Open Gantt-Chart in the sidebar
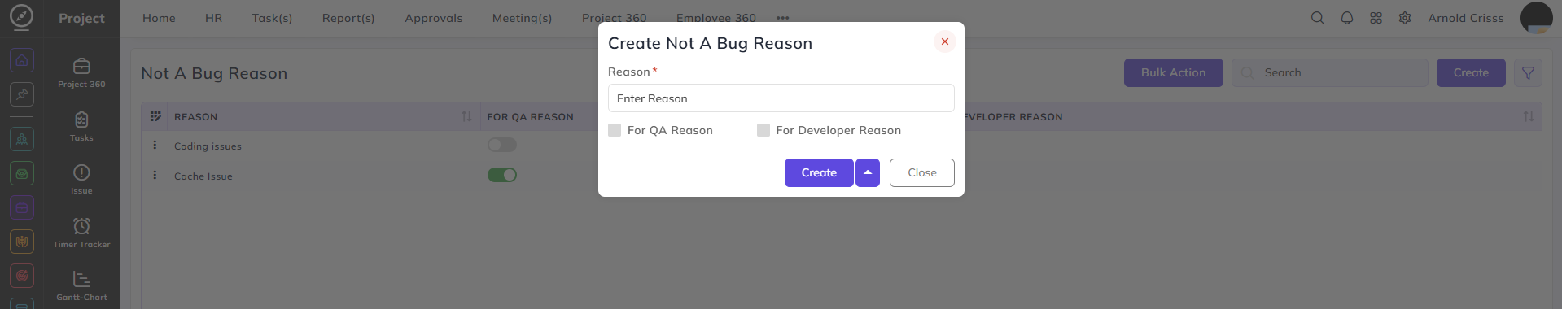 [x=81, y=286]
